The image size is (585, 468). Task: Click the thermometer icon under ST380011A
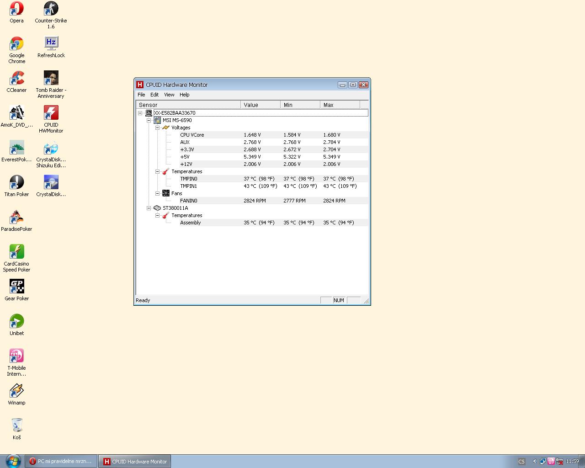click(x=166, y=215)
